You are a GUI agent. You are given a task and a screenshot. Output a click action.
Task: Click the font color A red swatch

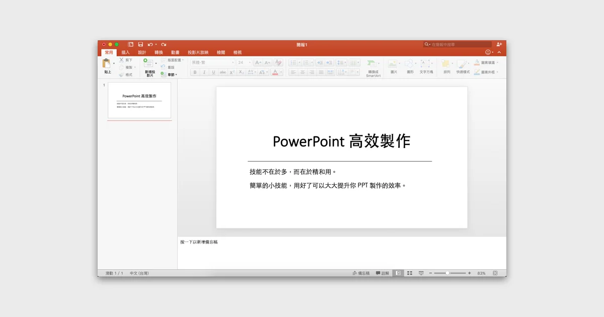click(275, 72)
